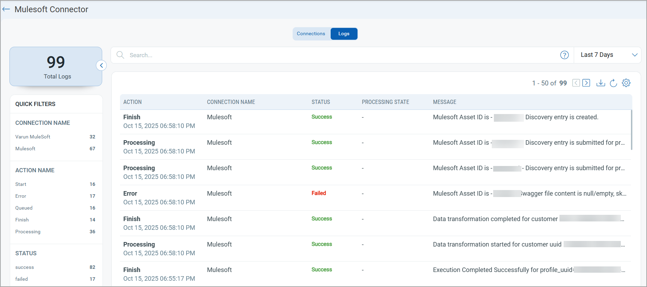This screenshot has height=287, width=647.
Task: Click the PROCESSING STATE column header
Action: coord(385,102)
